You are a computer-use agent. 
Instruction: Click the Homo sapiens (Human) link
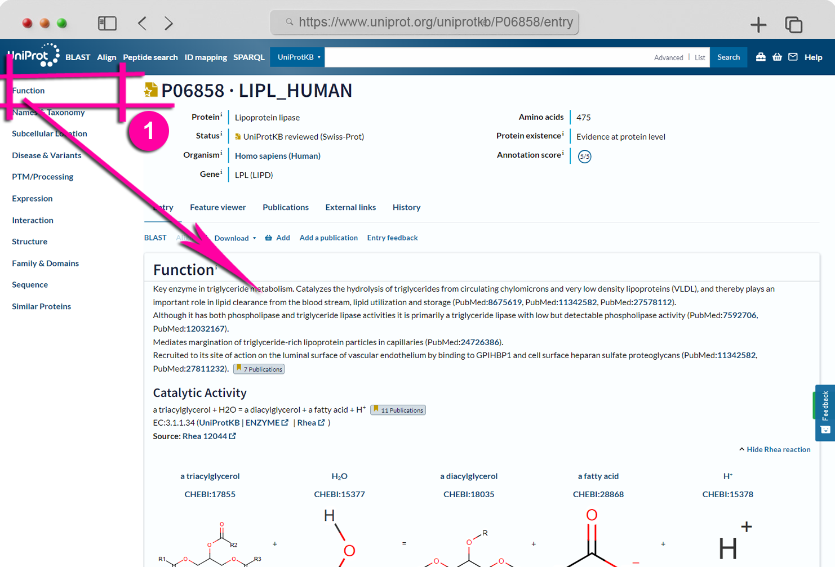point(278,156)
